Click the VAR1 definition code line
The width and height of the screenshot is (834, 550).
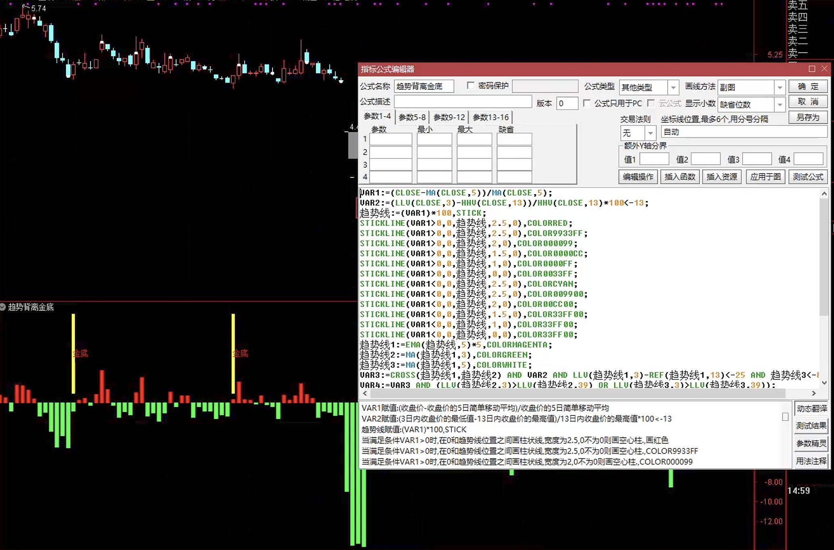[x=456, y=193]
